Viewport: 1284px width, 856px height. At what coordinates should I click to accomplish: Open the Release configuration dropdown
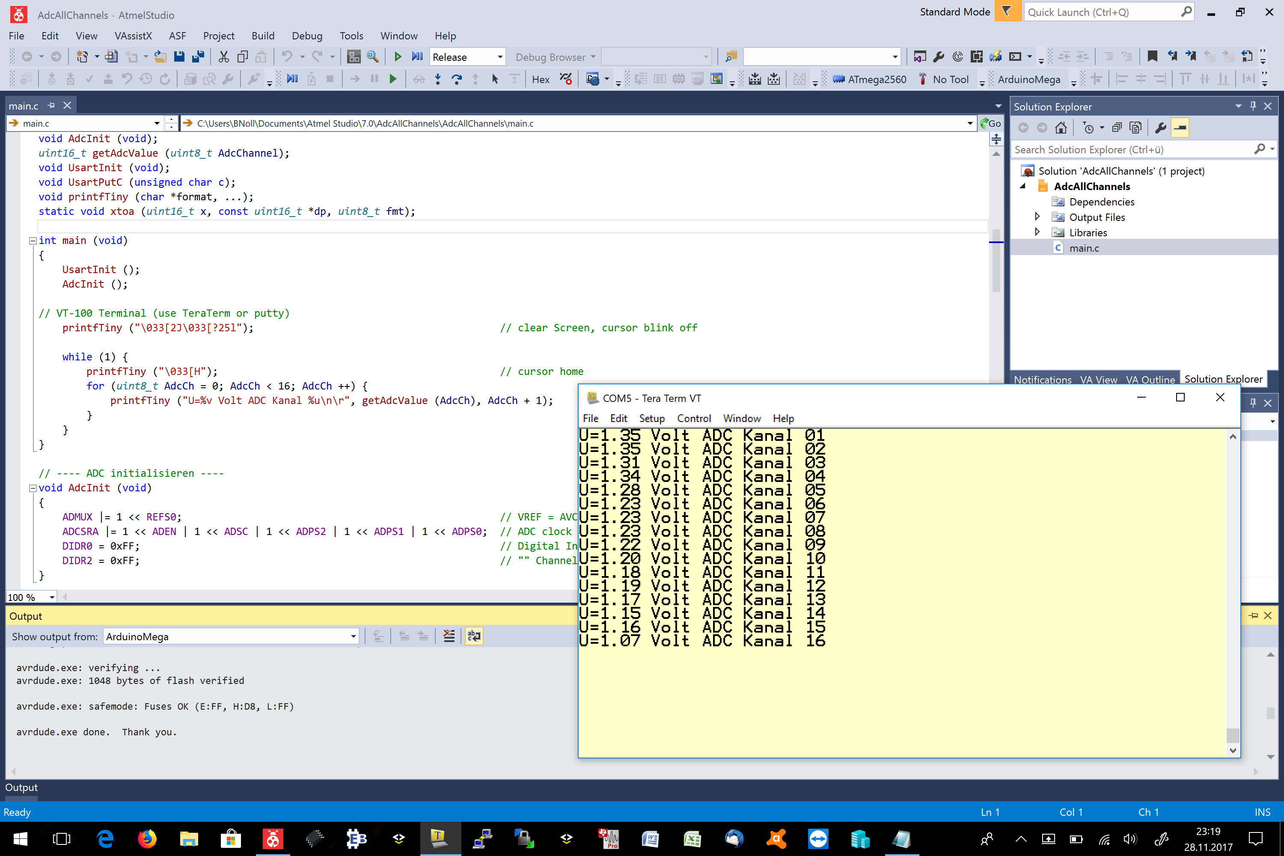[468, 57]
